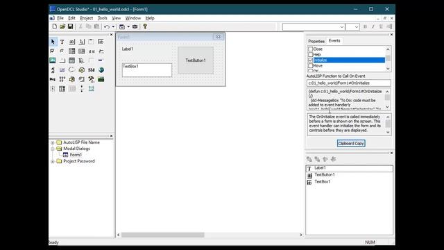Select the teal picture box control tool
The height and width of the screenshot is (250, 444).
(53, 60)
